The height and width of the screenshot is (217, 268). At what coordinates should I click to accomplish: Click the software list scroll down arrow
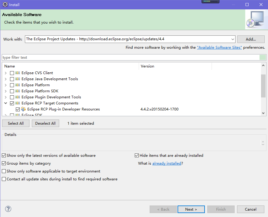coord(263,113)
